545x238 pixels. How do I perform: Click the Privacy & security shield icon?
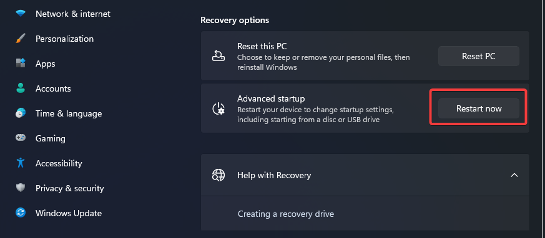point(21,188)
